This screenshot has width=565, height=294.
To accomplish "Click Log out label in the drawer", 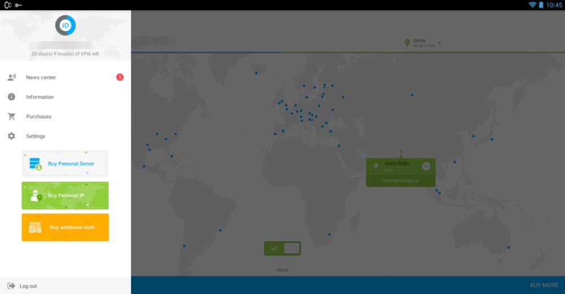I will pyautogui.click(x=28, y=286).
